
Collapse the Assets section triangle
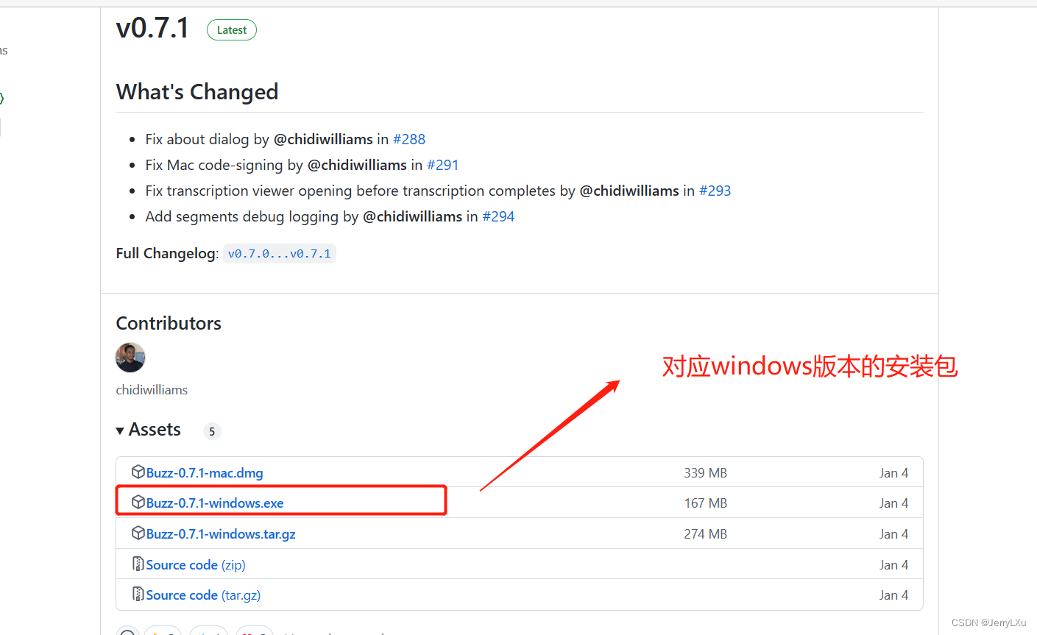point(120,430)
